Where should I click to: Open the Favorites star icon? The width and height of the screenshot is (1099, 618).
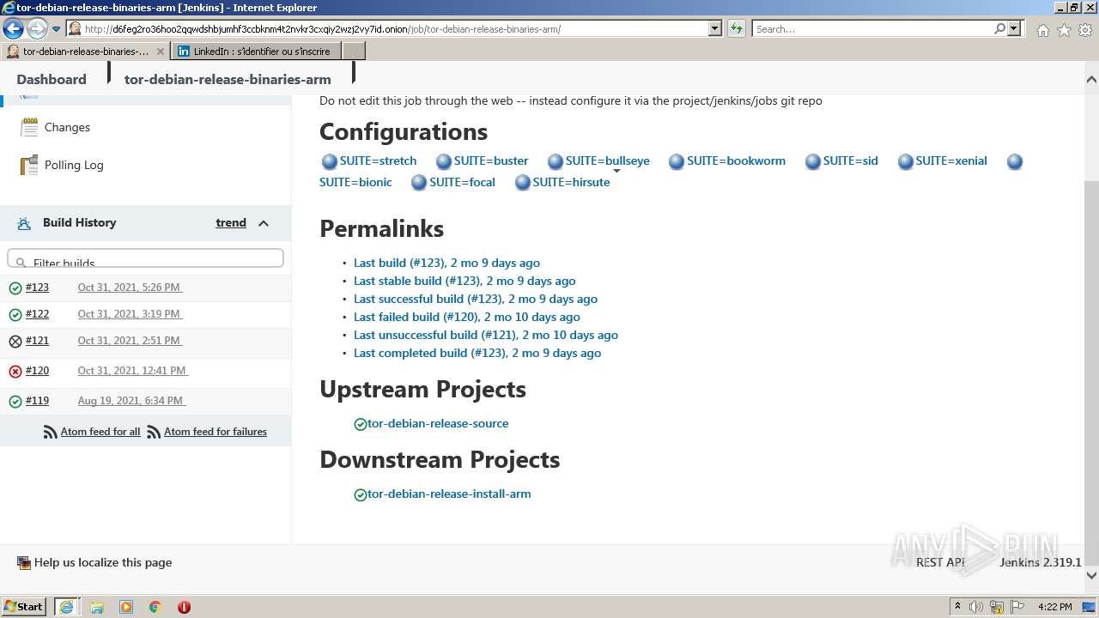(1064, 30)
